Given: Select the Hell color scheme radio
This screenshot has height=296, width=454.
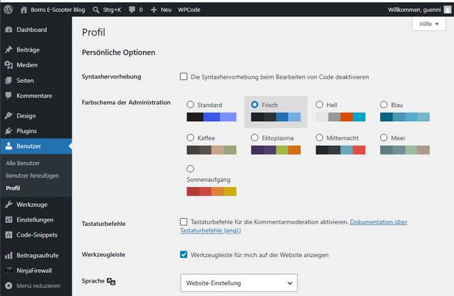Looking at the screenshot, I should click(x=319, y=105).
